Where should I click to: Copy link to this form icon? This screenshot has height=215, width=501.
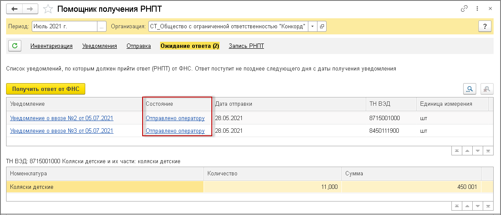(x=464, y=9)
